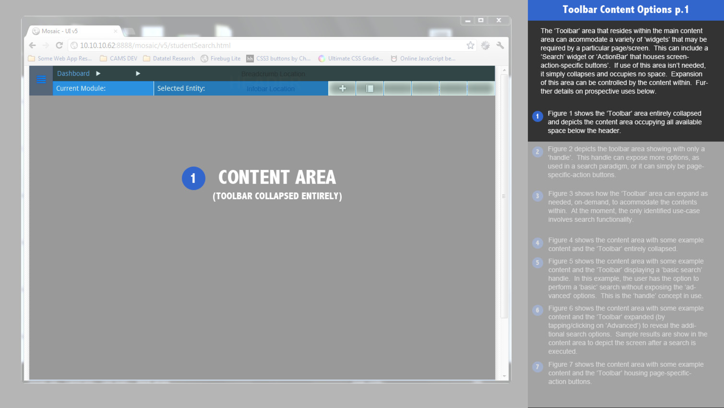Image resolution: width=724 pixels, height=408 pixels.
Task: Expand arrow next to Dashboard breadcrumb
Action: [x=98, y=74]
